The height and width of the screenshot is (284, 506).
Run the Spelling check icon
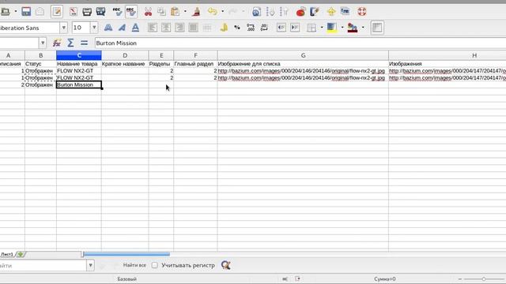pyautogui.click(x=117, y=12)
